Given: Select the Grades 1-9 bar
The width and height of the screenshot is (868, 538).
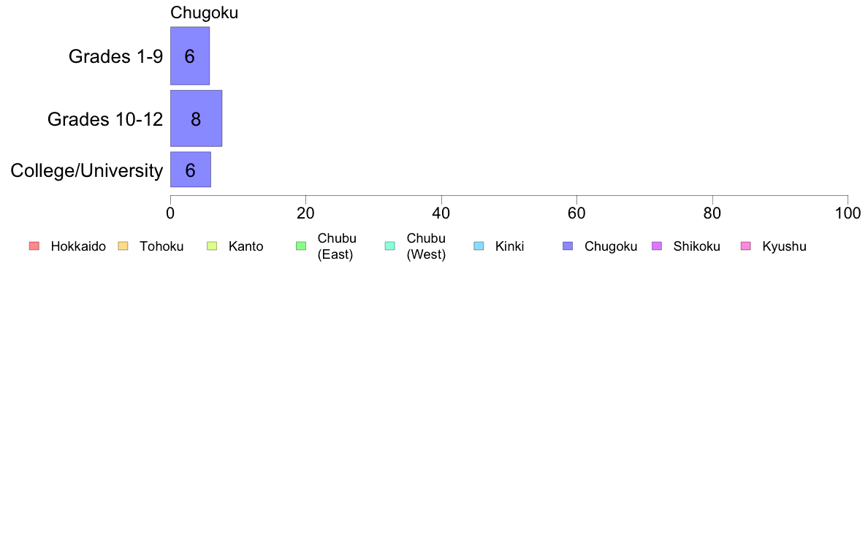Looking at the screenshot, I should click(x=190, y=56).
